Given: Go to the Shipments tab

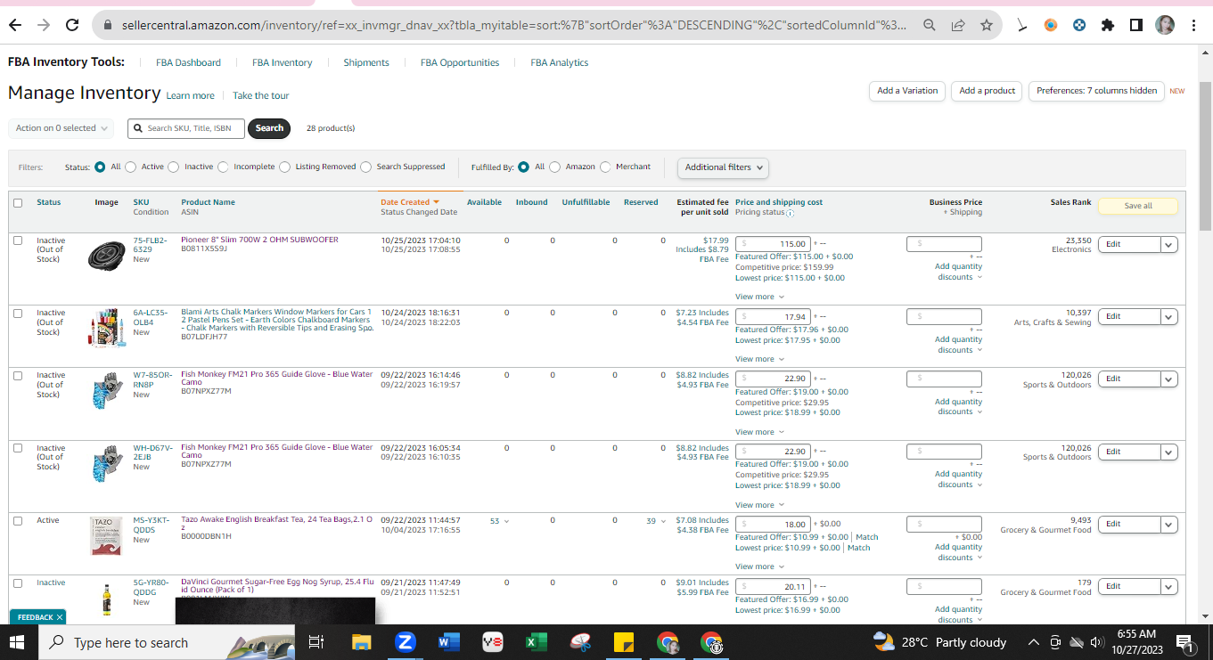Looking at the screenshot, I should (x=366, y=62).
